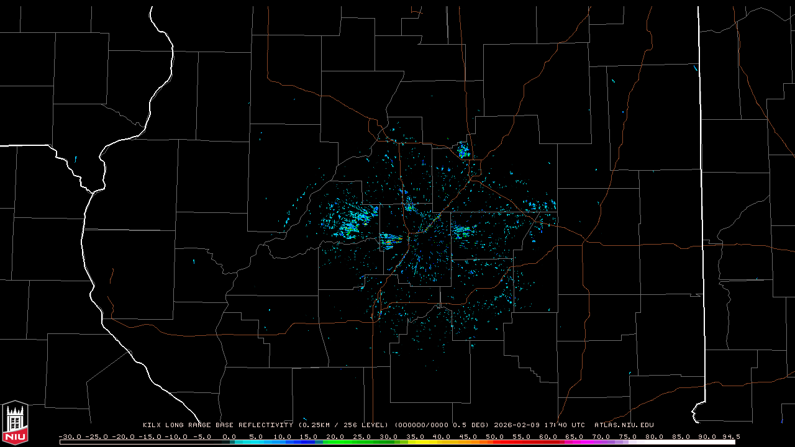795x447 pixels.
Task: Click the -30.0 value on the scale
Action: point(70,436)
